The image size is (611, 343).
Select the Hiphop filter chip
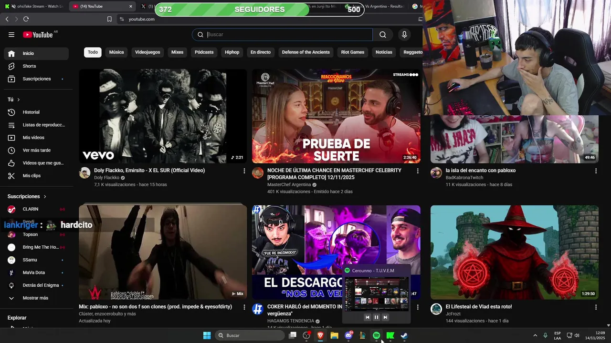point(232,52)
